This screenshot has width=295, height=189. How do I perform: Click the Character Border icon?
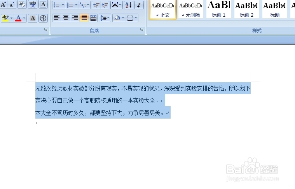(x=43, y=4)
